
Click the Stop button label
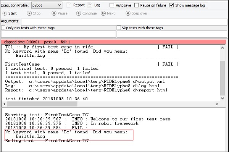tap(37, 13)
